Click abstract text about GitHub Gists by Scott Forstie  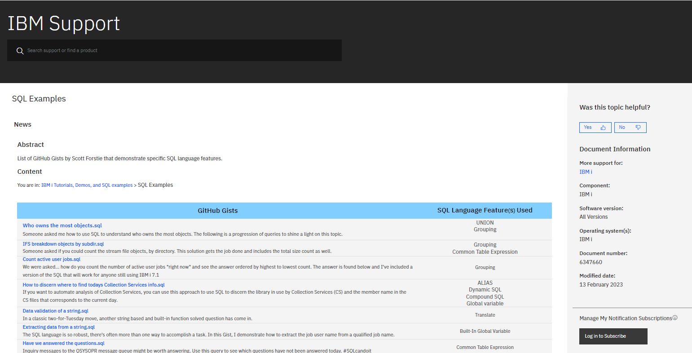tap(120, 159)
